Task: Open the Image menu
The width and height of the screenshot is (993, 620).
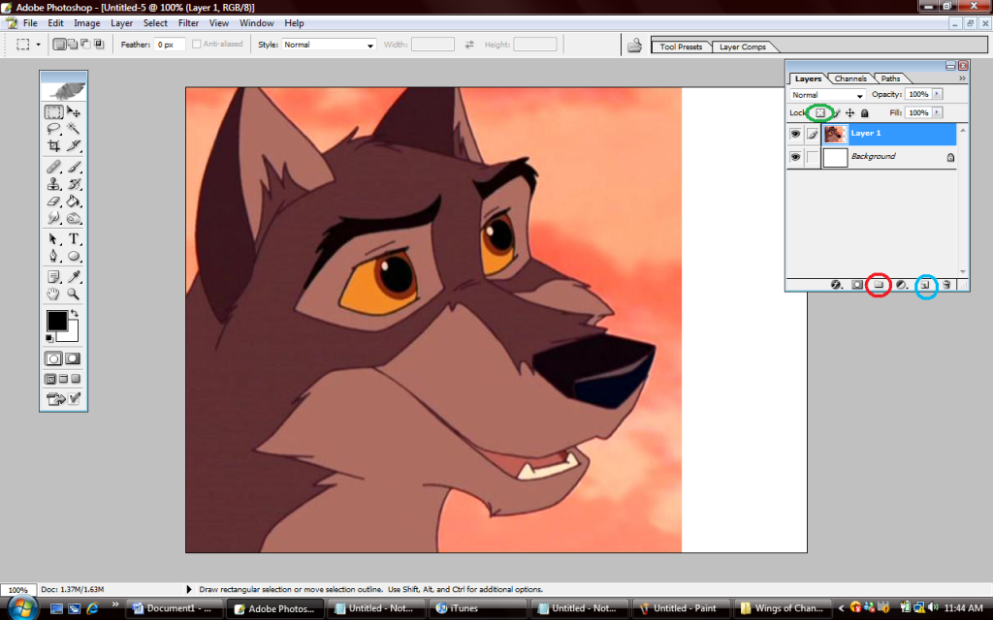Action: point(86,23)
